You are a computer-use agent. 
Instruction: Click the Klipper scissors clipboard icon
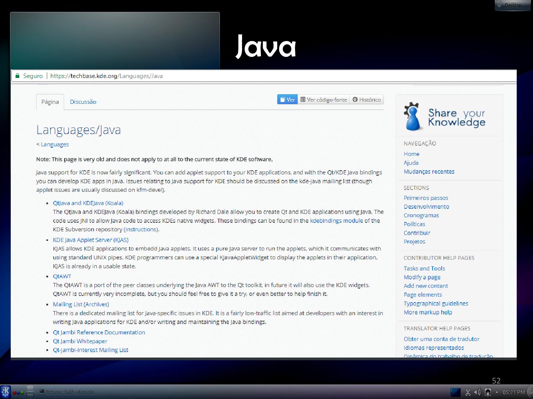pyautogui.click(x=468, y=392)
